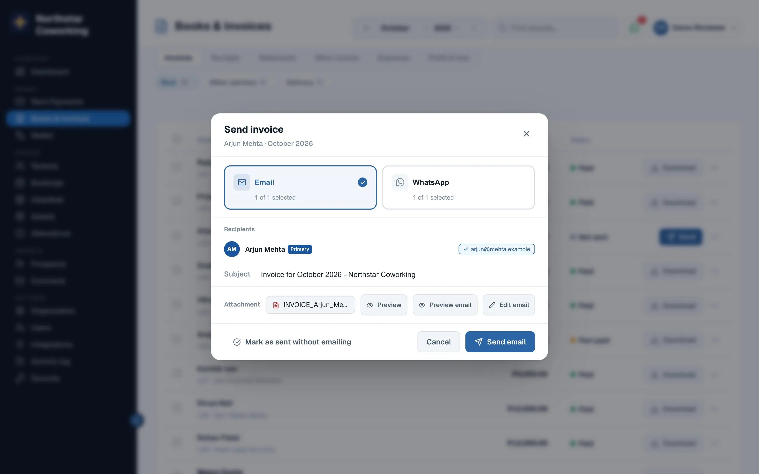
Task: Click the paper plane icon in Send email
Action: click(x=478, y=342)
